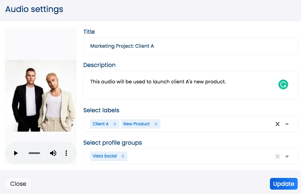
Task: Click the Grammarly icon in the description field
Action: click(x=283, y=84)
